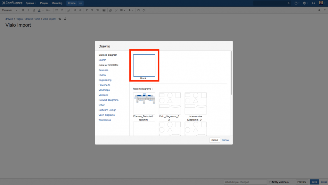Select the Mockups template category
The height and width of the screenshot is (185, 328).
tap(103, 95)
